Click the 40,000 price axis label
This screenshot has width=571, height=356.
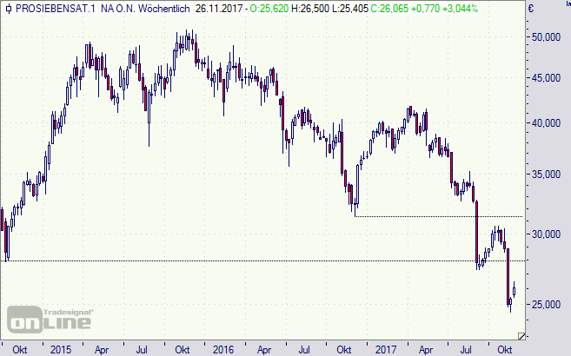pos(546,123)
